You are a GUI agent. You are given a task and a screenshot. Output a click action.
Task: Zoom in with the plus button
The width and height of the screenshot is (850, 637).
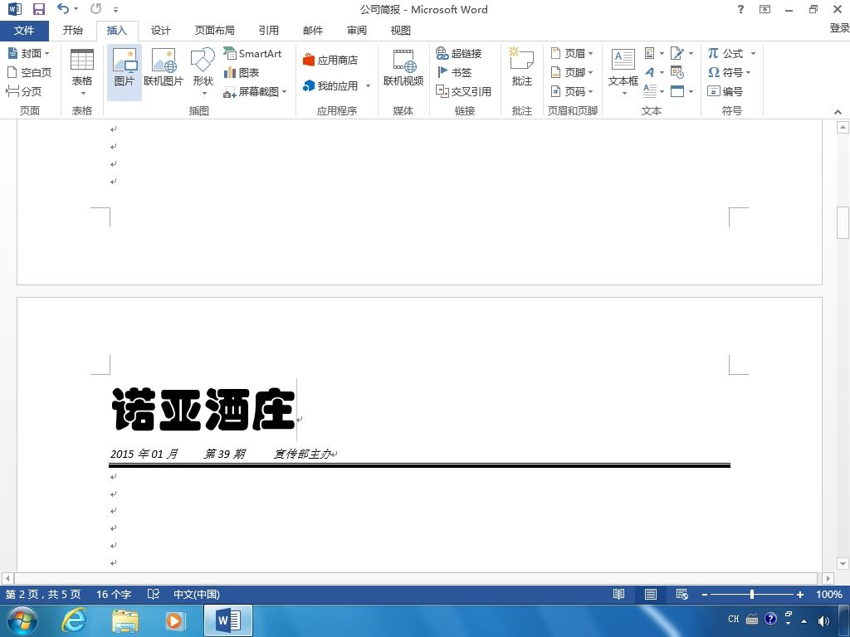[799, 595]
